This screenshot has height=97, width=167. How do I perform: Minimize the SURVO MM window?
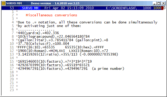(154, 3)
